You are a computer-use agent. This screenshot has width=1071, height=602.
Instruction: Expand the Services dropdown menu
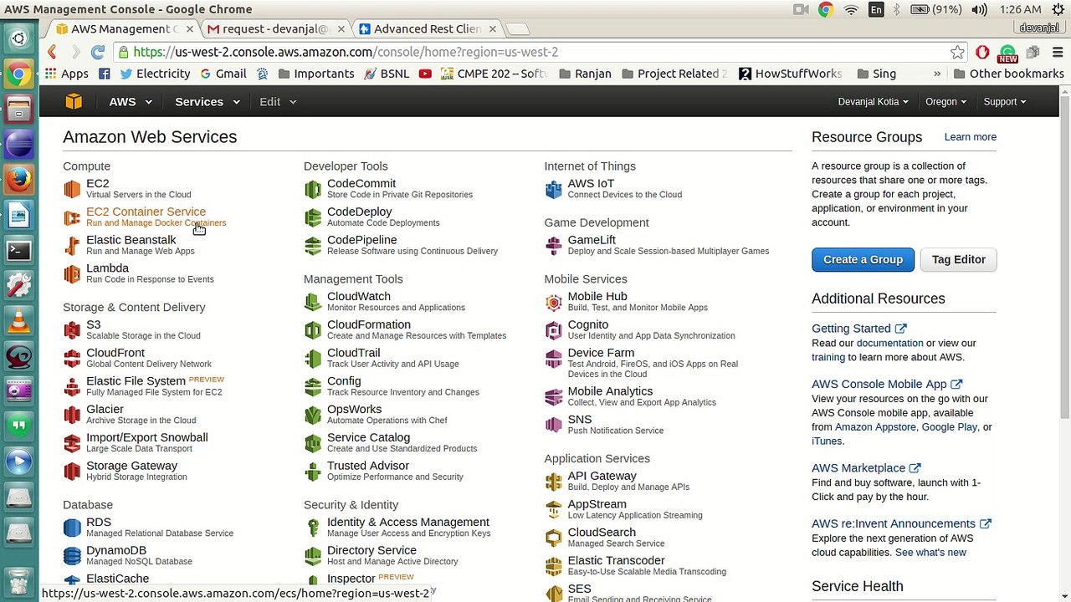pyautogui.click(x=208, y=102)
